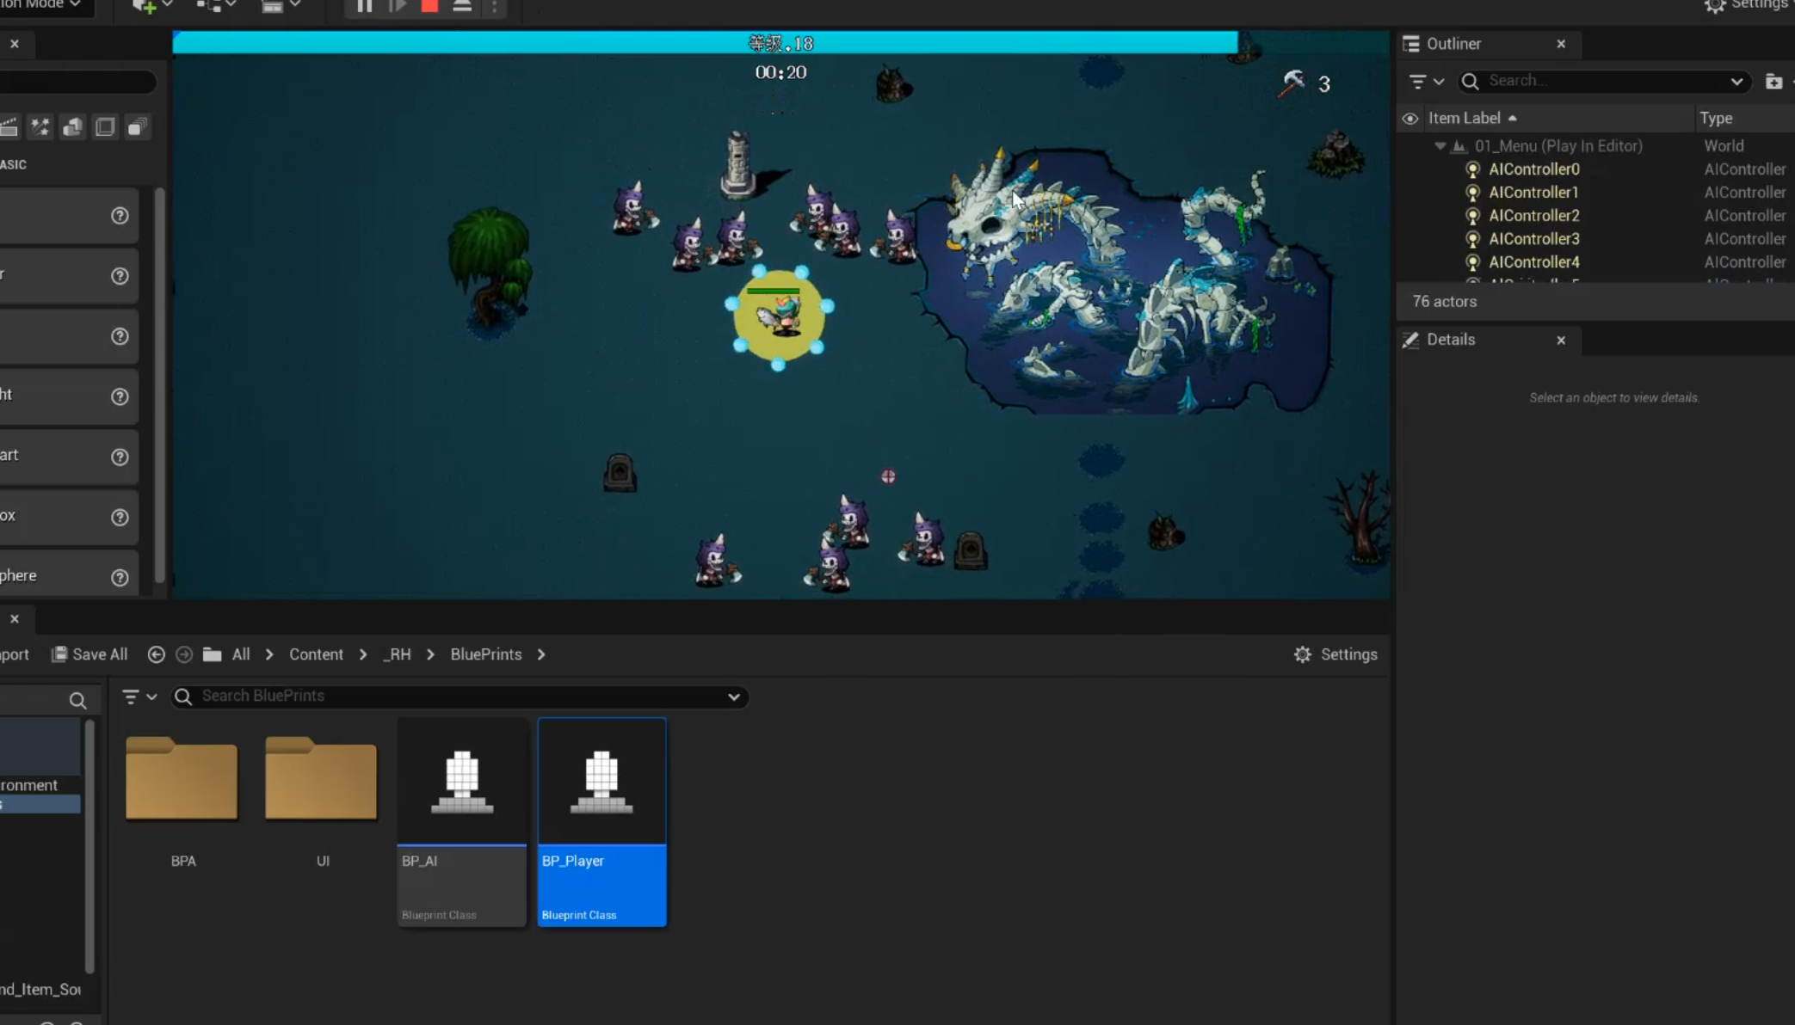Viewport: 1795px width, 1025px height.
Task: Click Outliner add folder icon
Action: 1773,81
